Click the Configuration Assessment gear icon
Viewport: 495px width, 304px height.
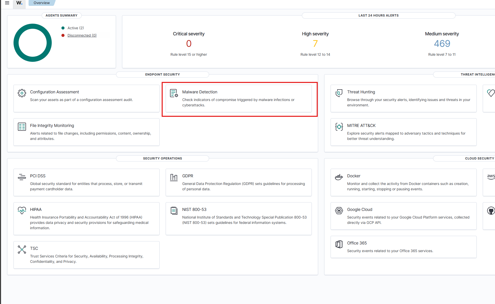pyautogui.click(x=22, y=93)
